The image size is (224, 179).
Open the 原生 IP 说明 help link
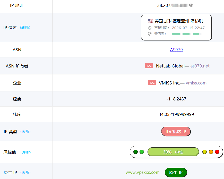[25, 172]
